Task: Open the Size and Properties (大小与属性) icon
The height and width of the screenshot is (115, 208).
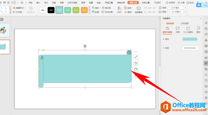Action: (x=188, y=28)
